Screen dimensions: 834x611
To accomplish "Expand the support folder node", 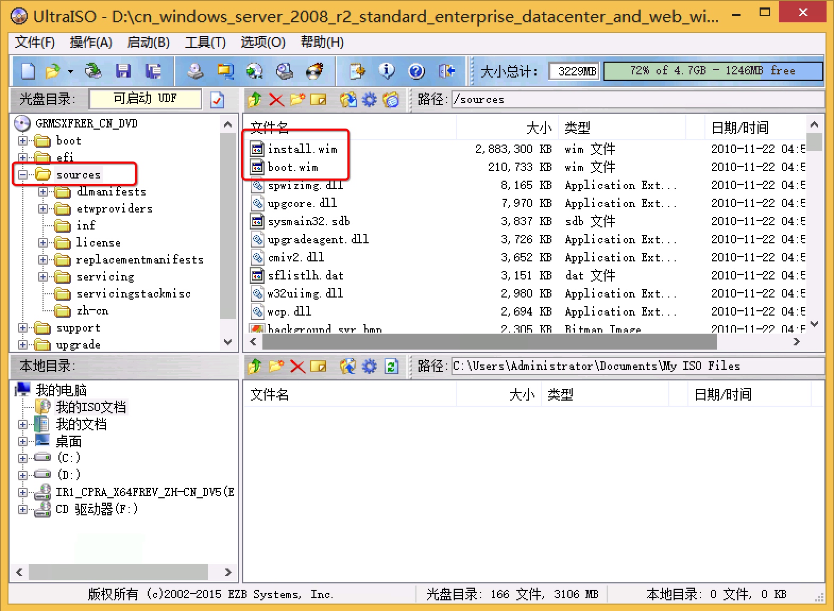I will click(x=23, y=328).
